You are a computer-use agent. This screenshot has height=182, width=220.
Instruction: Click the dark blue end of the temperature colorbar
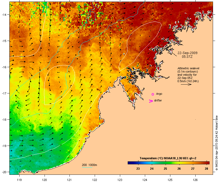point(130,163)
